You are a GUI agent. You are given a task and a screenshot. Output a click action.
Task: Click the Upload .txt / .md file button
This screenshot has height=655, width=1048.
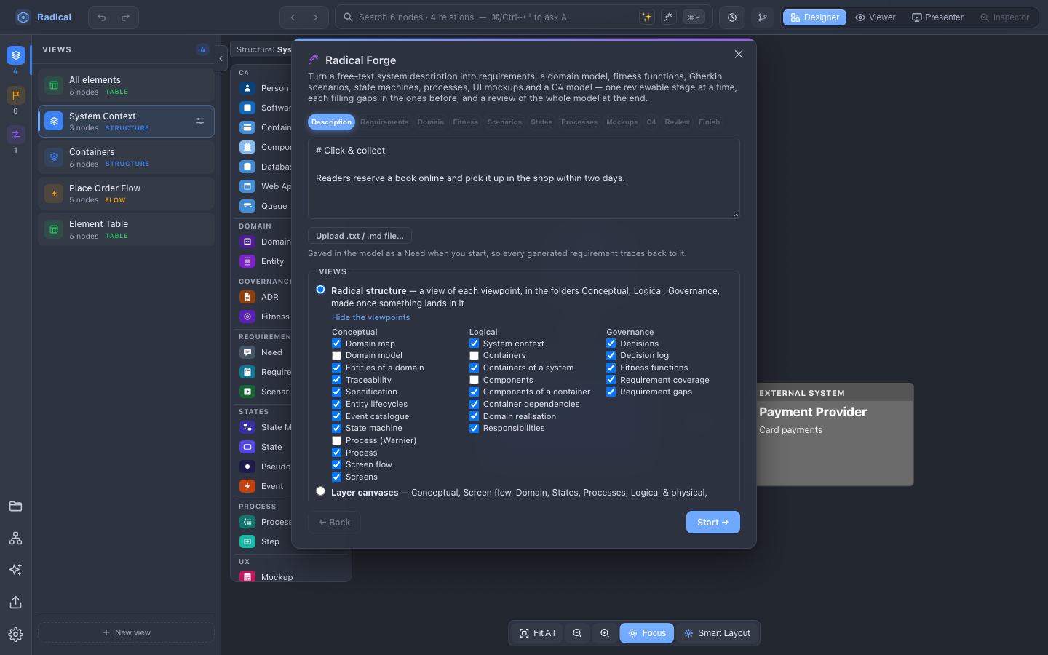point(360,236)
